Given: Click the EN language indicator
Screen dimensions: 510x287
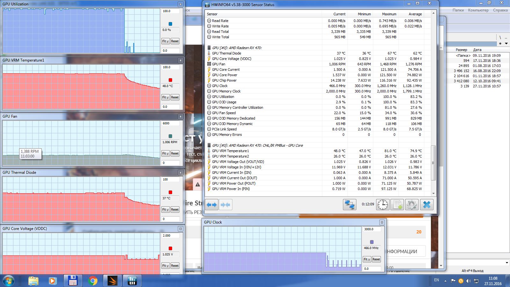Looking at the screenshot, I should pos(437,280).
